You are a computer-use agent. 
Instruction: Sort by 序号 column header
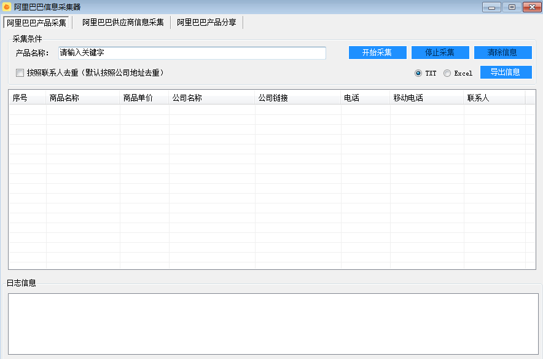pyautogui.click(x=28, y=98)
